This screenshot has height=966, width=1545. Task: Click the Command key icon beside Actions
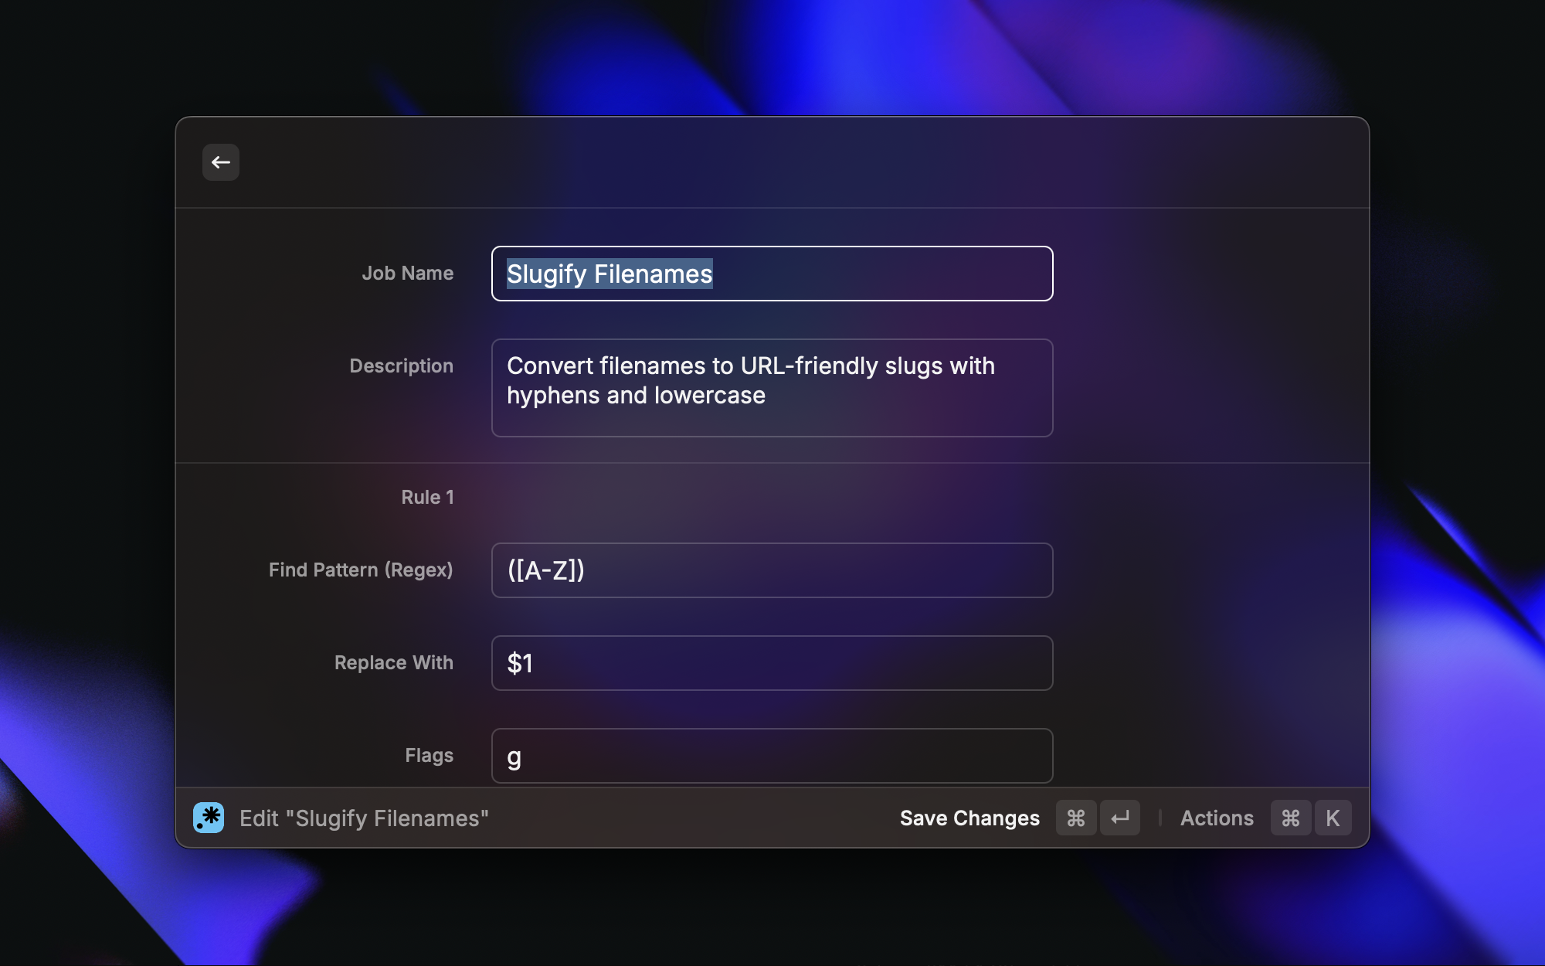click(x=1291, y=818)
